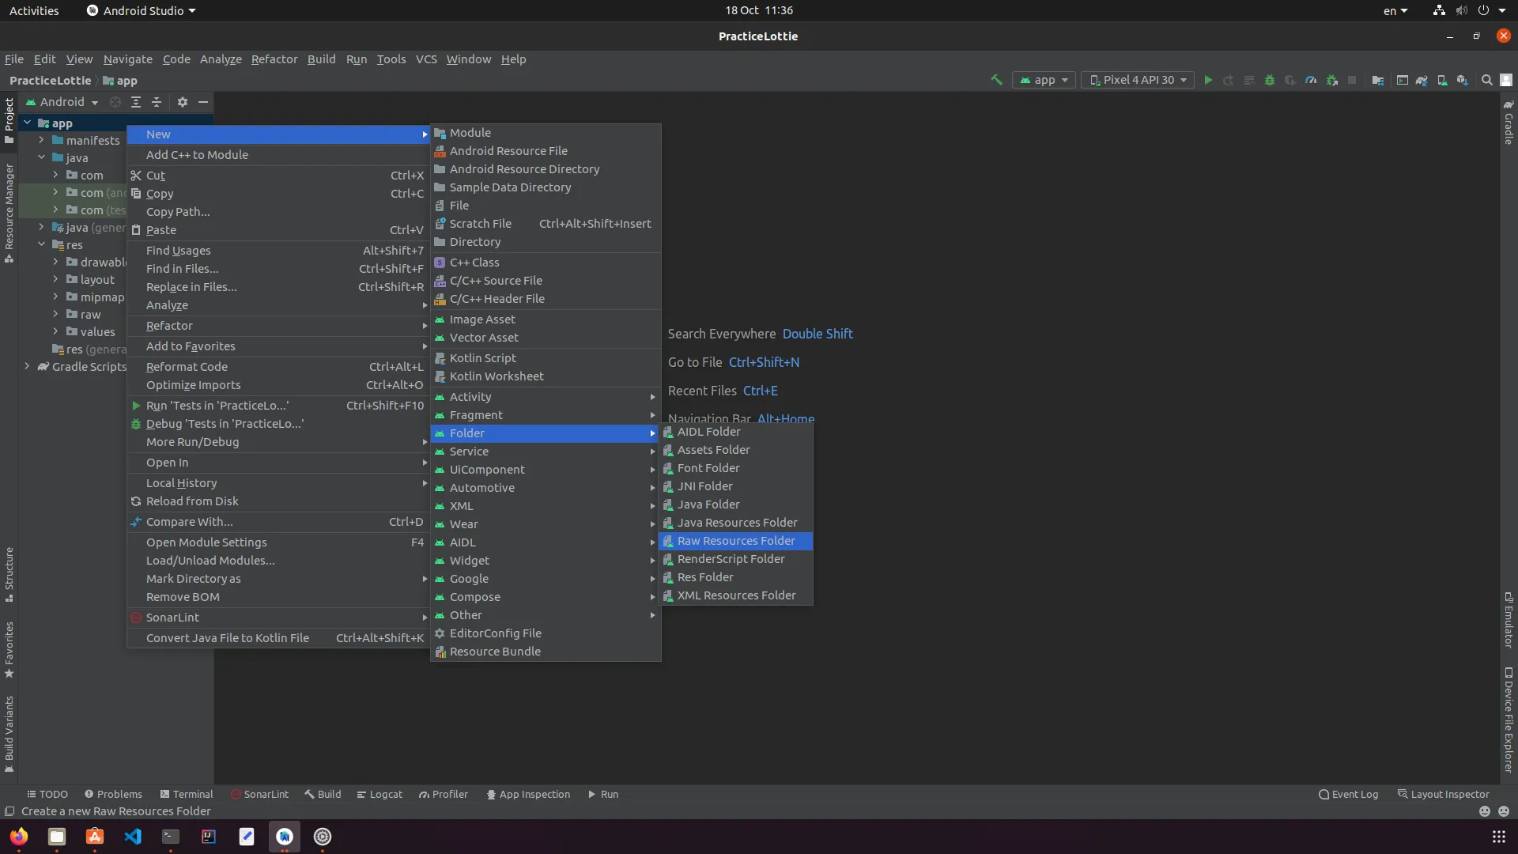Open the SDK Manager toolbar icon

(1463, 80)
